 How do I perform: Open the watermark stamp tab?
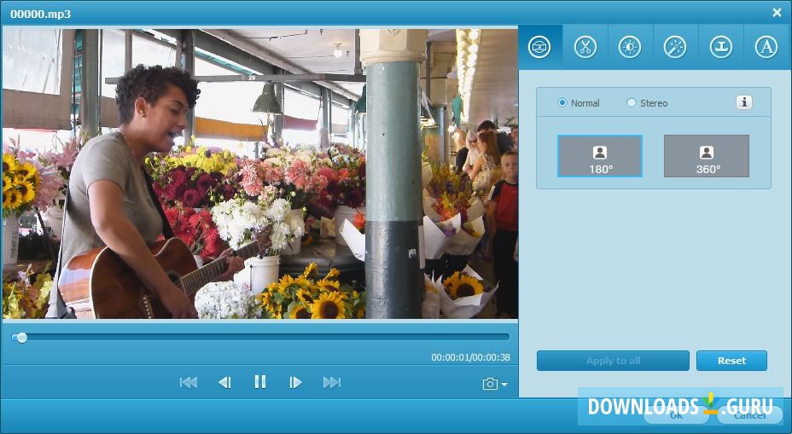(x=721, y=48)
